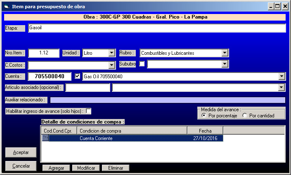291x175 pixels.
Task: Open the Gas Oil 705500040 account dropdown
Action: (x=282, y=76)
